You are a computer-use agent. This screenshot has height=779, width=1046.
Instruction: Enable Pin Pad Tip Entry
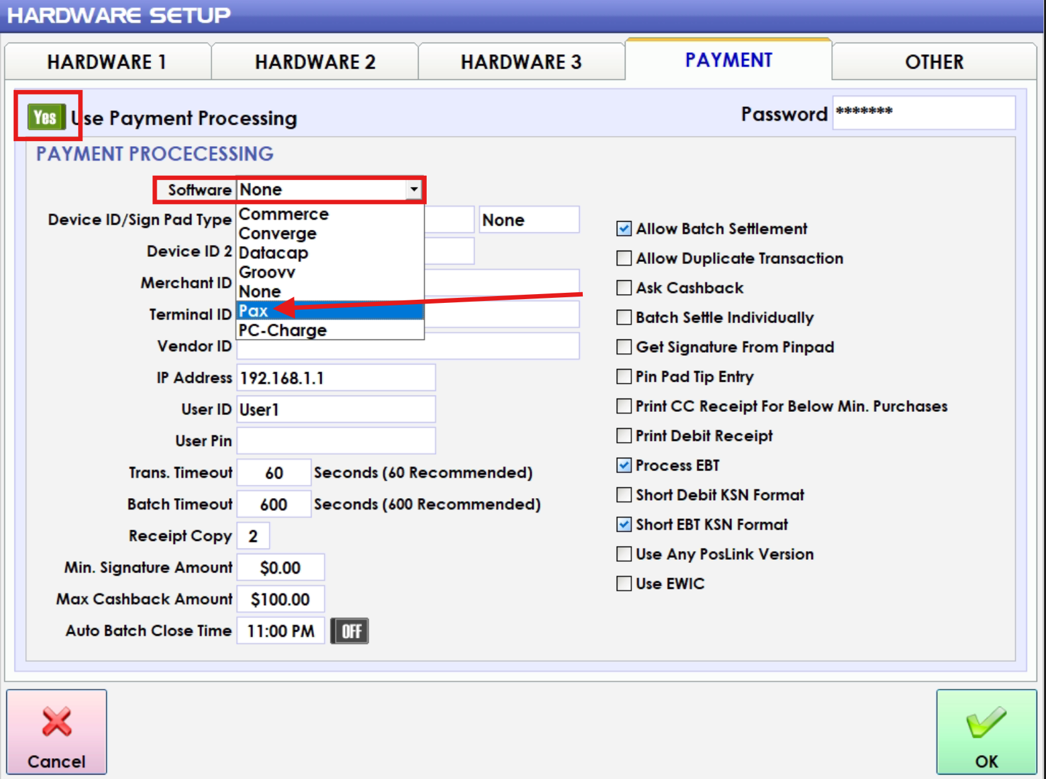tap(624, 377)
